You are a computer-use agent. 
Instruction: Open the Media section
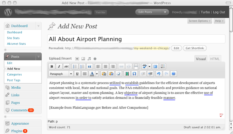(16, 87)
